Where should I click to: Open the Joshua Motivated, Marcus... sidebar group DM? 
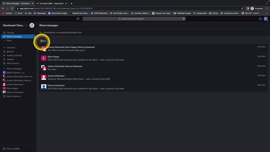tap(18, 81)
